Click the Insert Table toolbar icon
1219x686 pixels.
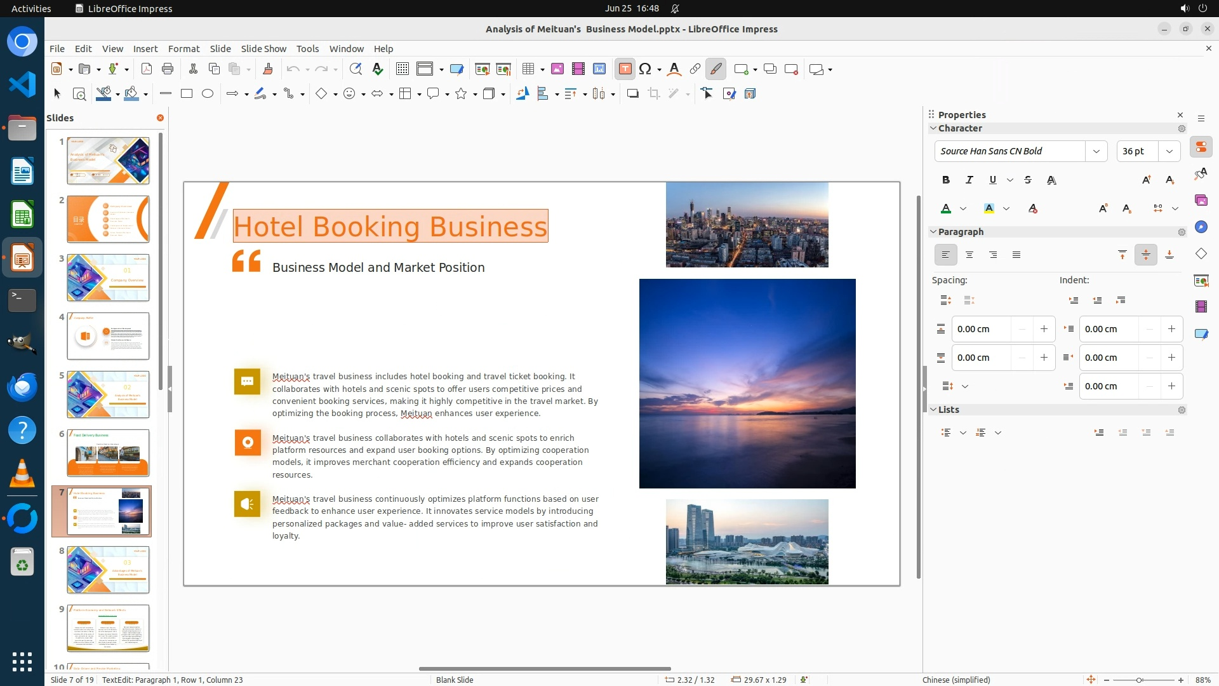(528, 69)
